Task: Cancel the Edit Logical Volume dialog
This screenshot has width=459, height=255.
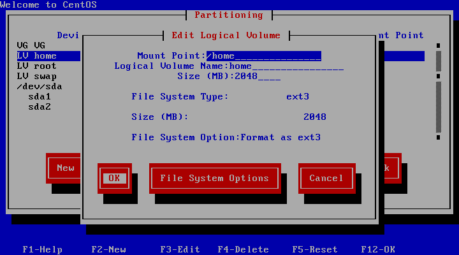Action: click(x=326, y=178)
